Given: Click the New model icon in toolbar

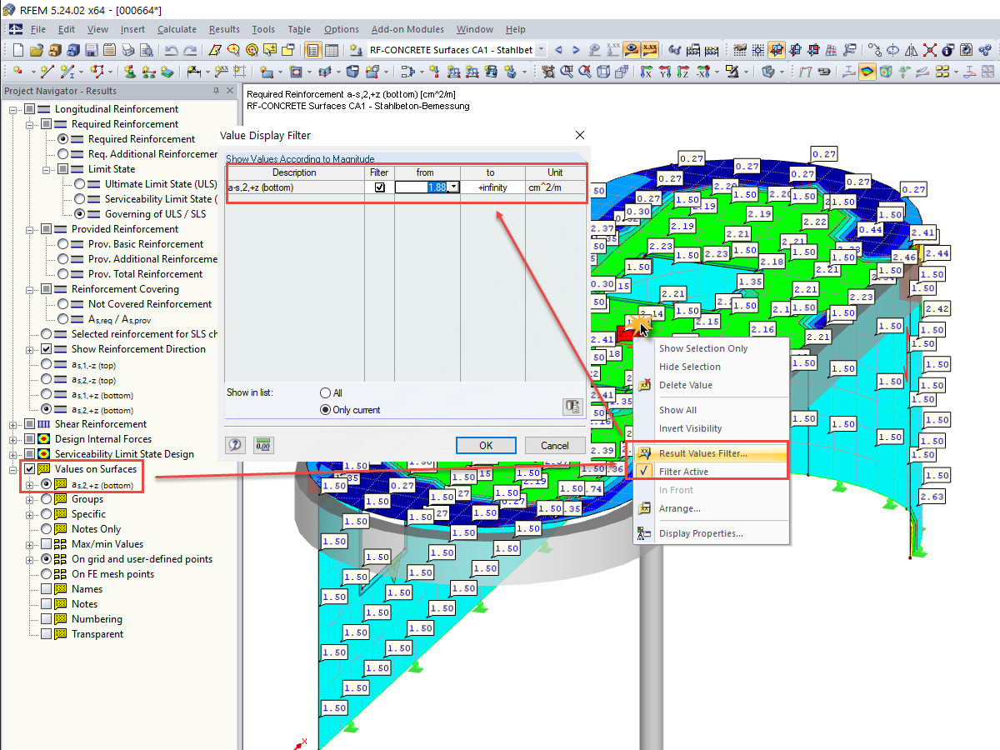Looking at the screenshot, I should tap(17, 50).
